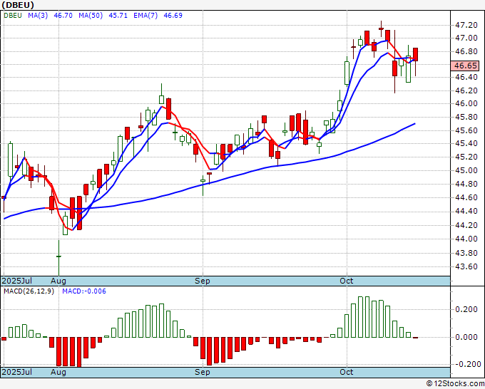Click the MACD:-0.006 value label
This screenshot has height=389, width=485.
coord(84,291)
